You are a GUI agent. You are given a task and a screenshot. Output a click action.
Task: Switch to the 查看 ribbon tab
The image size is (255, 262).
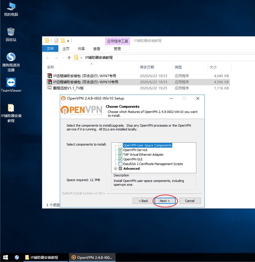[97, 49]
